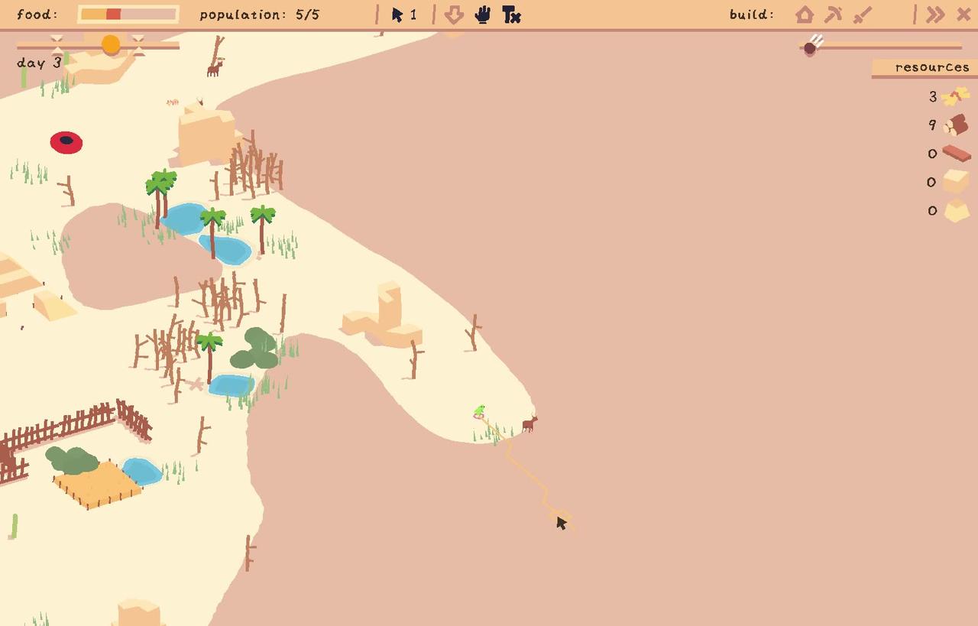Click the Tx clear tasks icon

click(511, 15)
